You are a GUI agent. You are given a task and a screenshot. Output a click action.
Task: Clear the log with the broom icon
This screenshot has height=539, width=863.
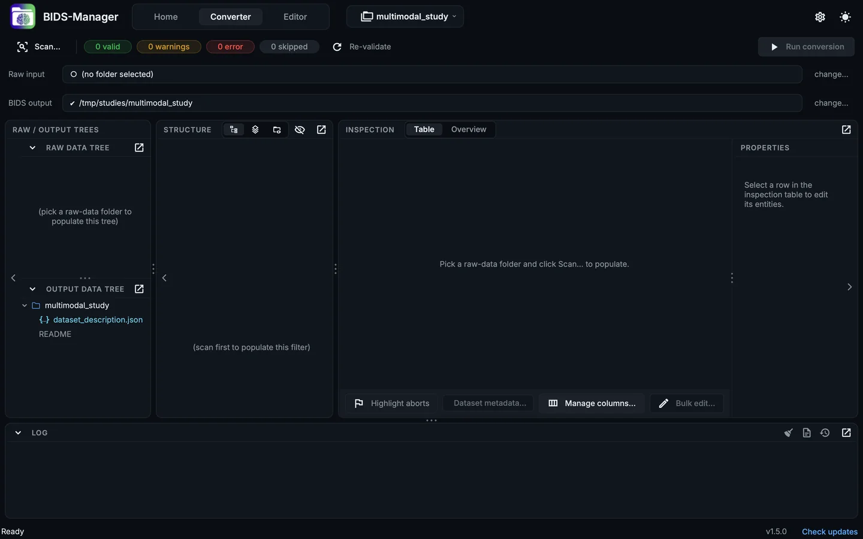(789, 432)
